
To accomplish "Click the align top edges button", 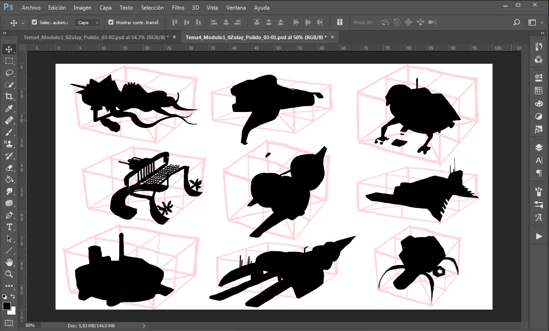I will (175, 22).
